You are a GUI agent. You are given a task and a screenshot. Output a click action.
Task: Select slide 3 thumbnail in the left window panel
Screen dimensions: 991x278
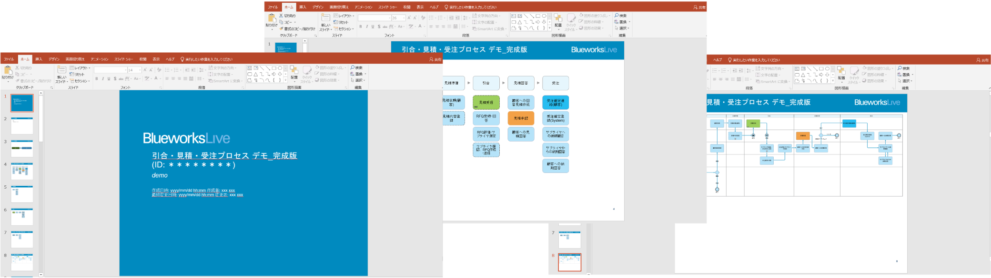click(22, 149)
